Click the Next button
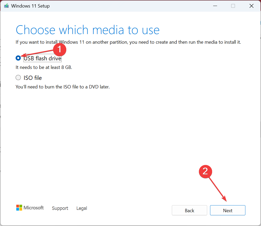 pos(227,210)
